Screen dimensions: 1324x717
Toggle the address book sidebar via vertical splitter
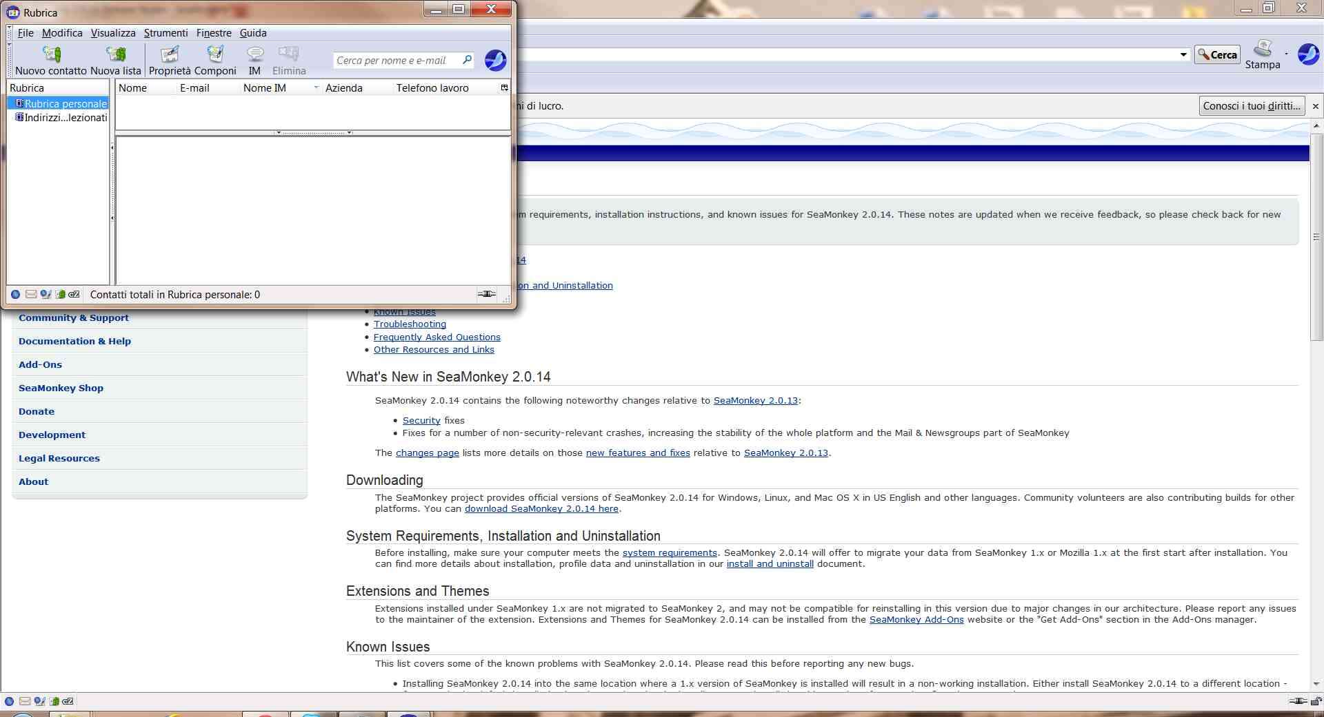[112, 183]
